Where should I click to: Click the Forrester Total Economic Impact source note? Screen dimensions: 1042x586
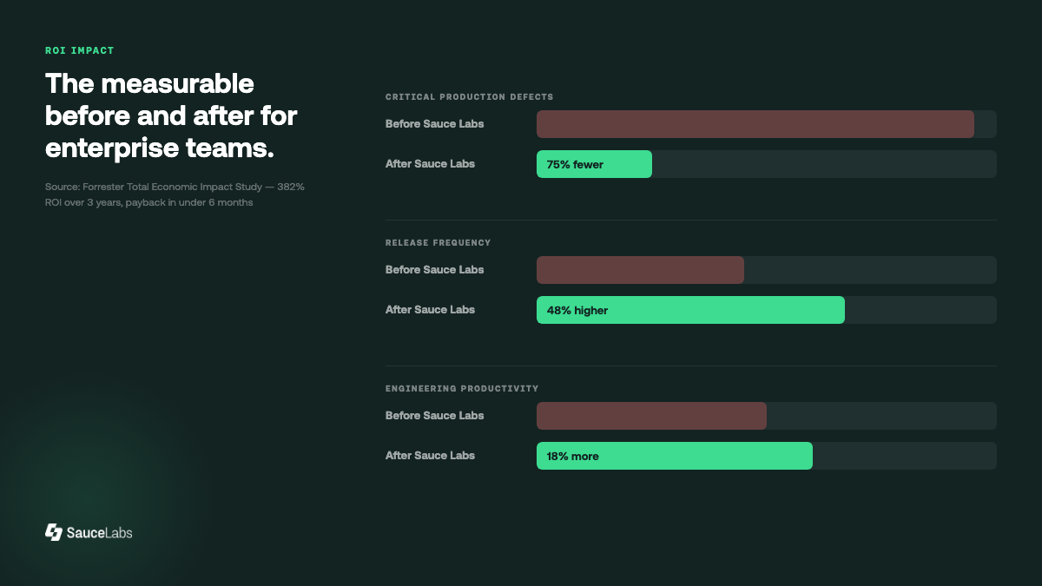175,194
